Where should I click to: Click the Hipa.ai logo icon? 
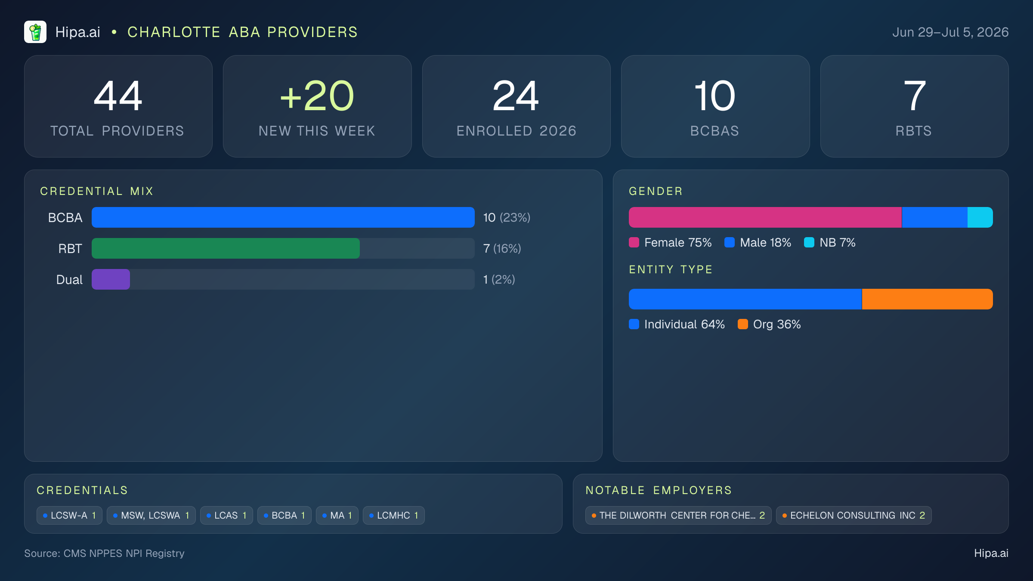point(35,32)
